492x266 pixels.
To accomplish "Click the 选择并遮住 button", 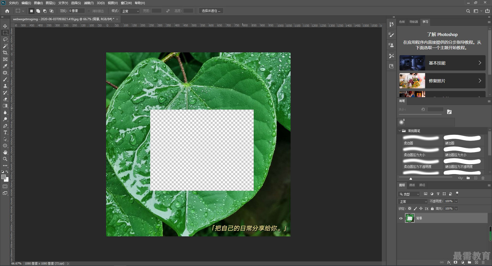I will coord(211,11).
